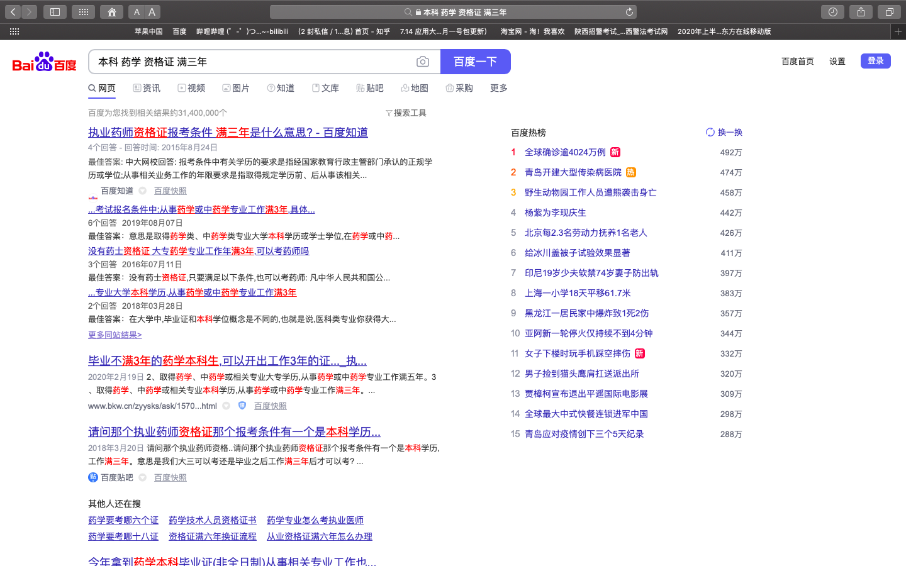Toggle the Safari sidebar button

(x=55, y=12)
